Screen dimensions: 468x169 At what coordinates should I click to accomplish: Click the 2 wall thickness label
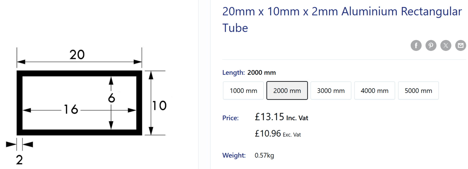19,160
